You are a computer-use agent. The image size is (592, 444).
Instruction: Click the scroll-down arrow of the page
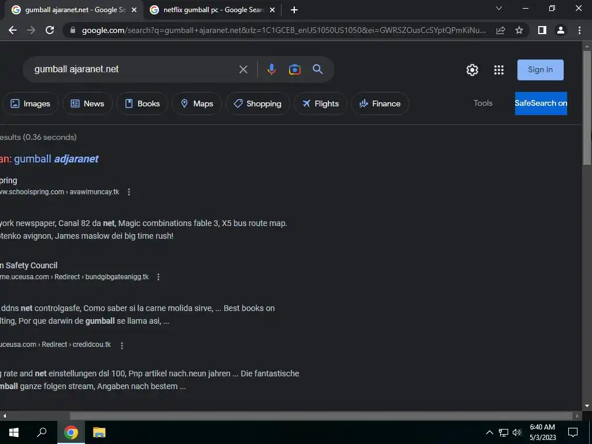[x=587, y=406]
